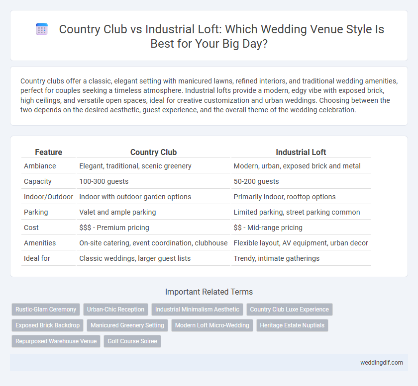Open the Repurposed Warehouse Venue tag
The width and height of the screenshot is (418, 386).
coord(56,341)
